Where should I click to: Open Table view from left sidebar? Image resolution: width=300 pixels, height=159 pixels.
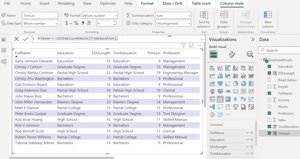(x=4, y=50)
